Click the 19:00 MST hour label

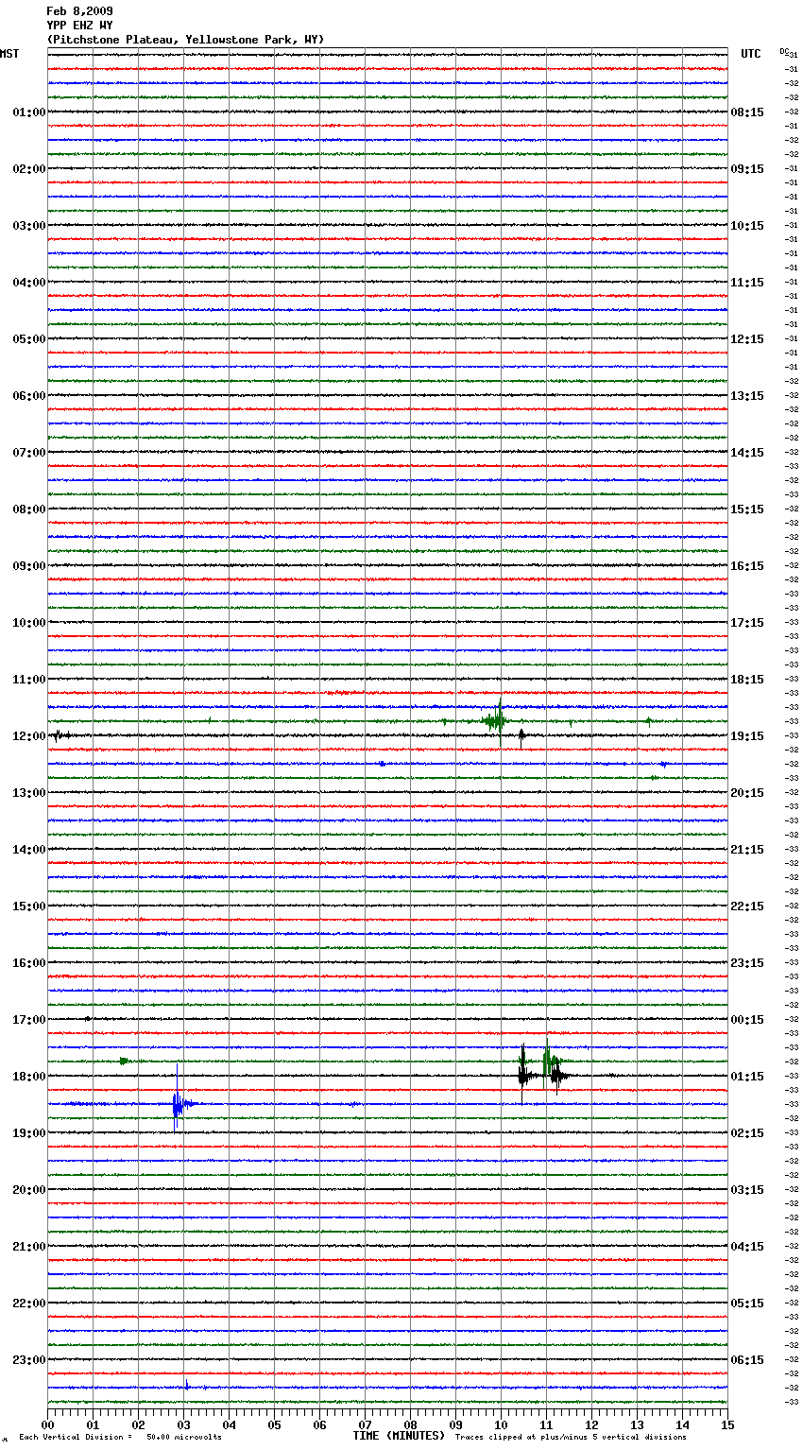[x=29, y=1133]
